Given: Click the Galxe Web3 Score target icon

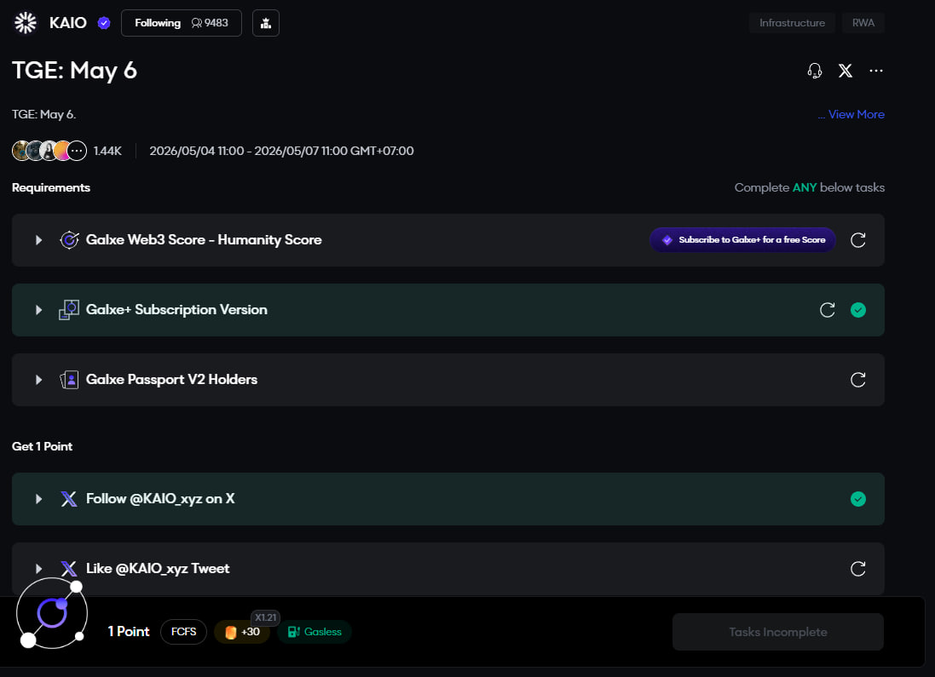Looking at the screenshot, I should [69, 239].
